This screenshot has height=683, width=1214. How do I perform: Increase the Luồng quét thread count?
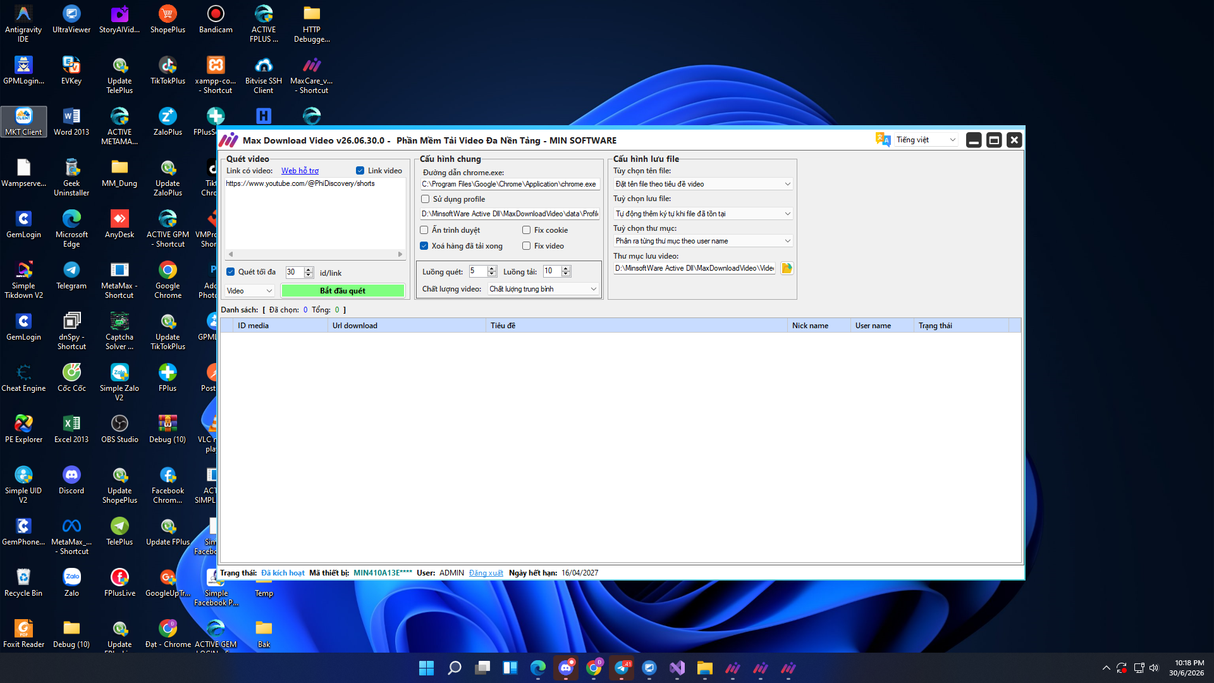[492, 269]
